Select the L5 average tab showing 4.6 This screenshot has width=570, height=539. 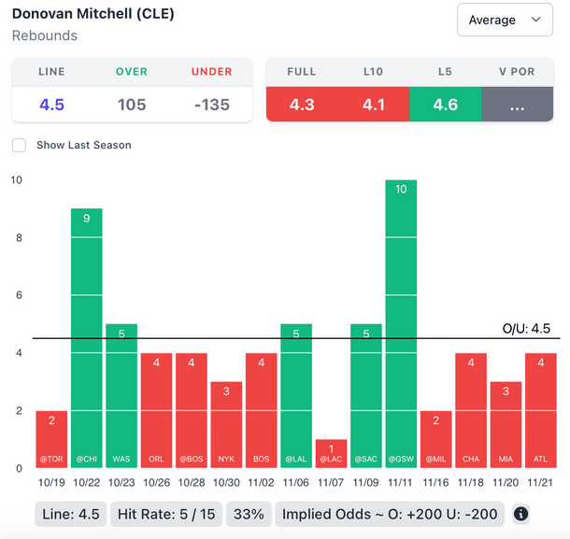[x=446, y=105]
